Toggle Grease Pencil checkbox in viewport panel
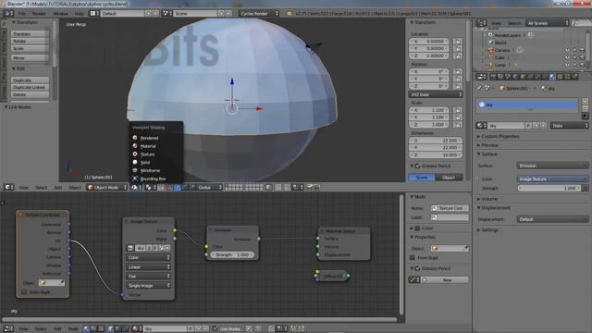 click(417, 166)
